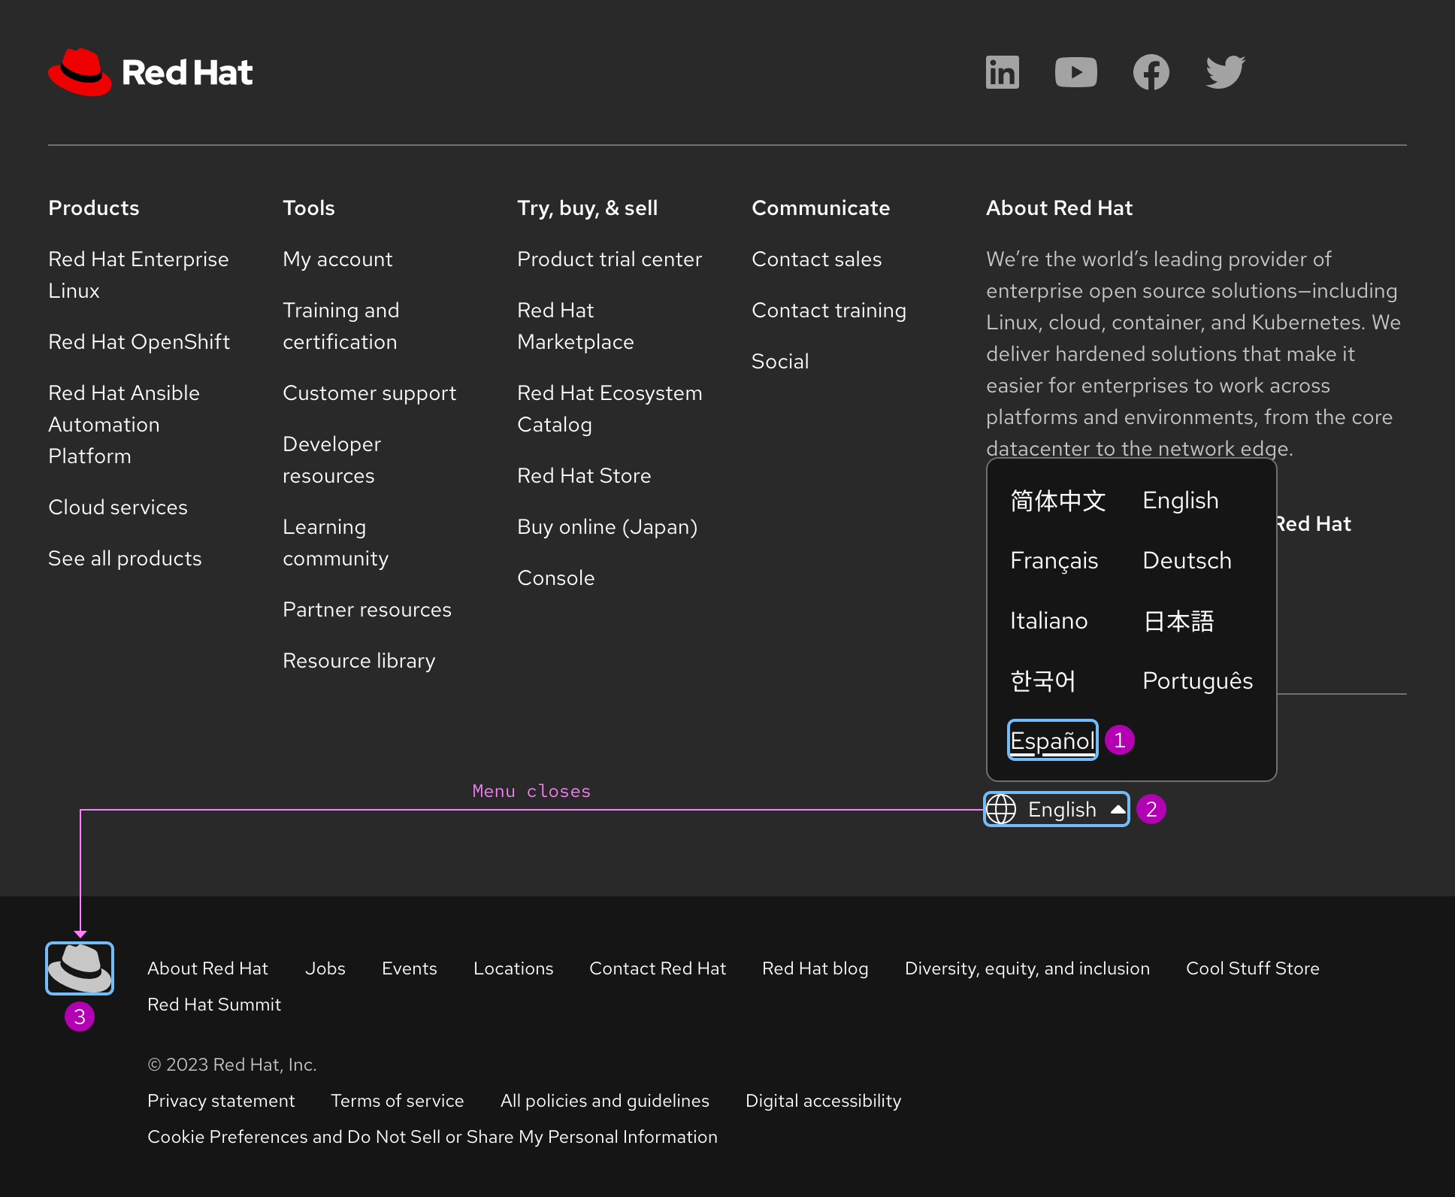
Task: Click the Red Hat Summit link
Action: (x=214, y=1004)
